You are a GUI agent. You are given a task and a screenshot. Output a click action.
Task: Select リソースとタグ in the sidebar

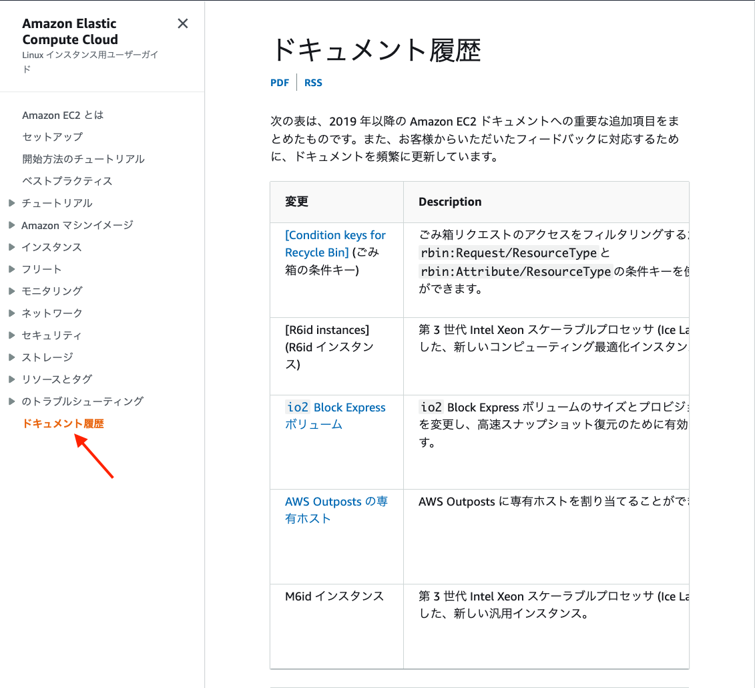(x=57, y=379)
